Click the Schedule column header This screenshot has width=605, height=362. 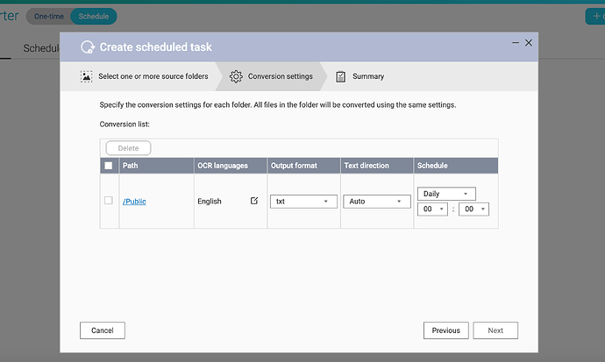[x=456, y=166]
